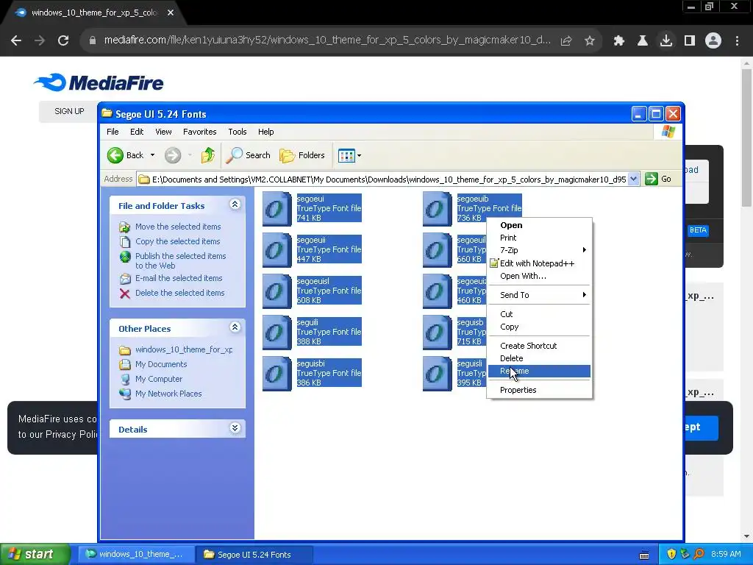Expand the Details panel
753x565 pixels.
235,428
